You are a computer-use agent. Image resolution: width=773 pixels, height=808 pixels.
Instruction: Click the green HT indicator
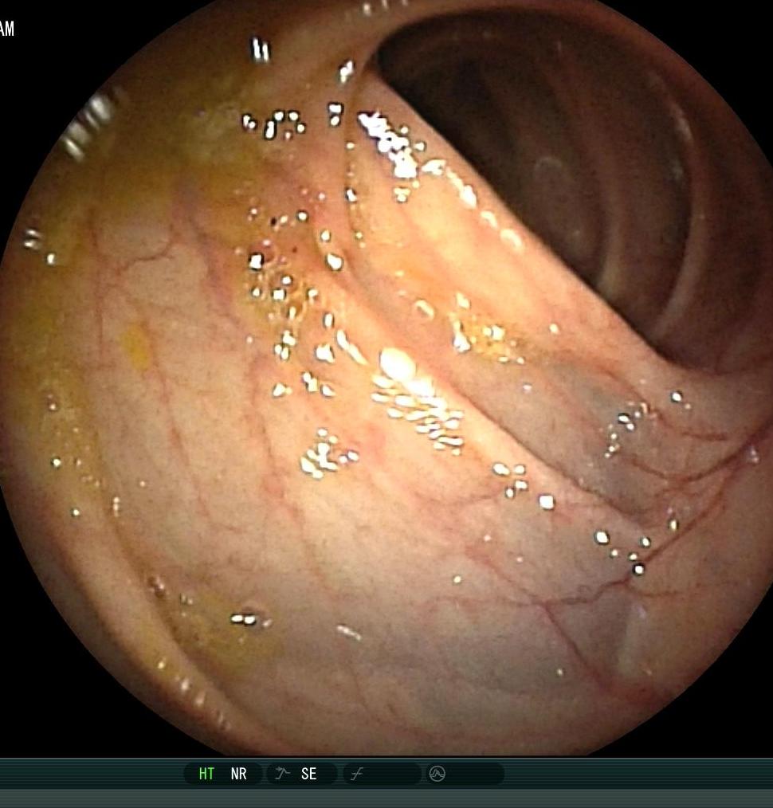coord(206,774)
